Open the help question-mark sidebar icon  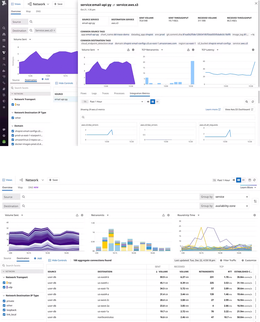pyautogui.click(x=4, y=136)
